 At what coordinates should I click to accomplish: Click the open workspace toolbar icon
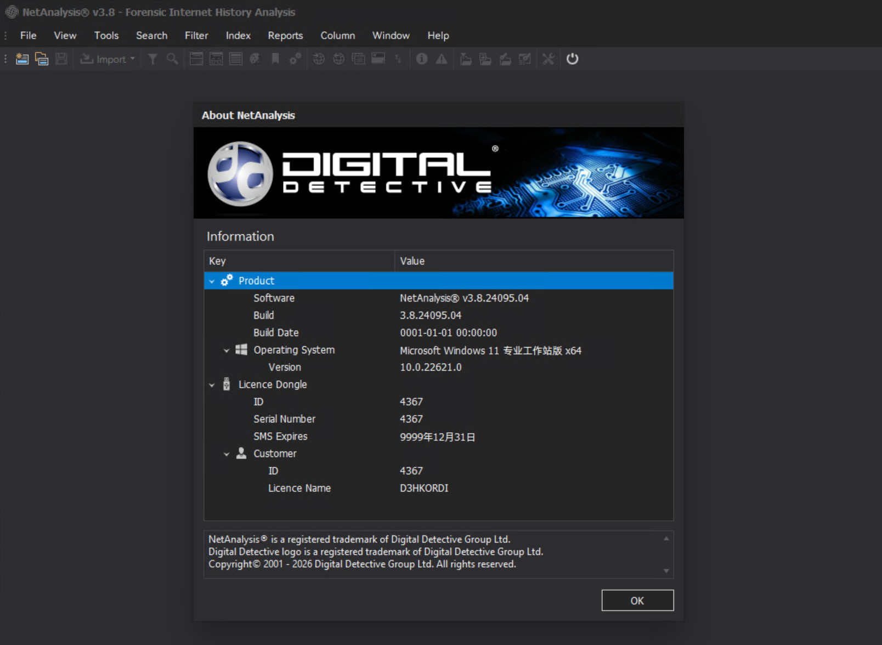point(42,59)
